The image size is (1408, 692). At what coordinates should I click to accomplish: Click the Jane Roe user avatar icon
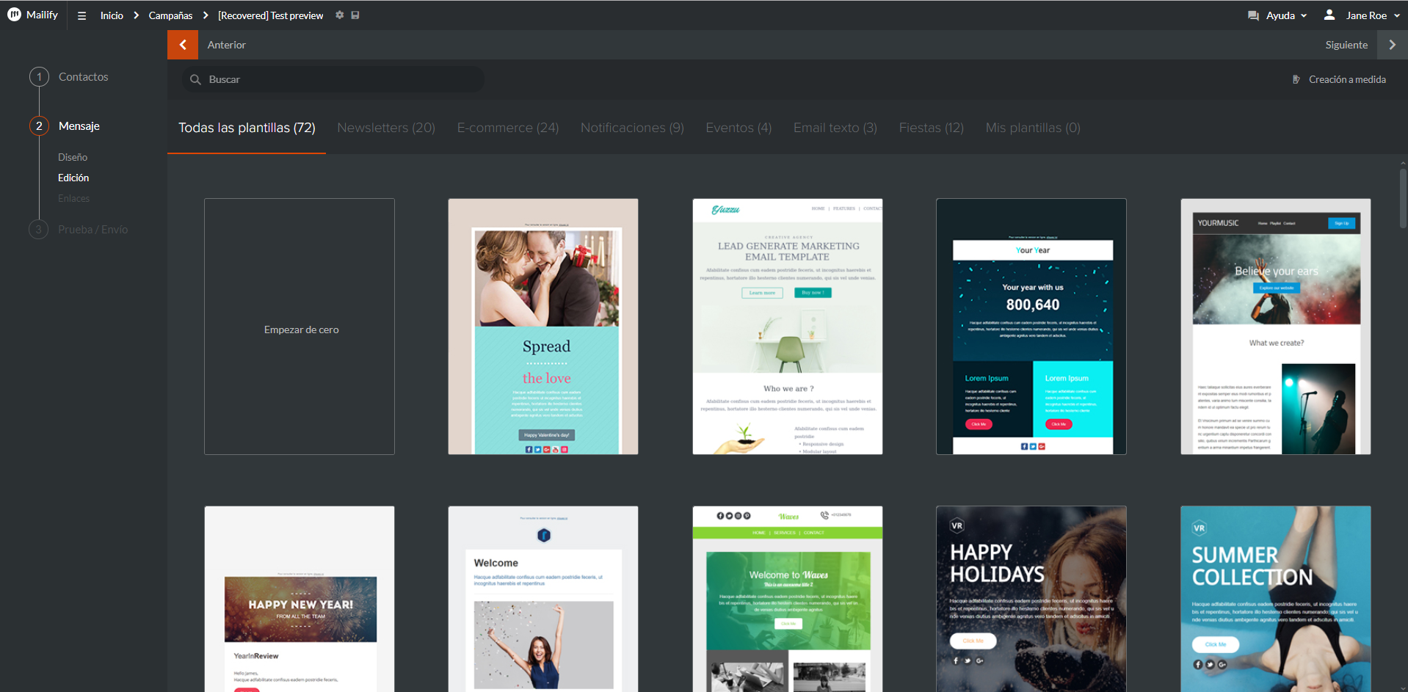pos(1329,15)
